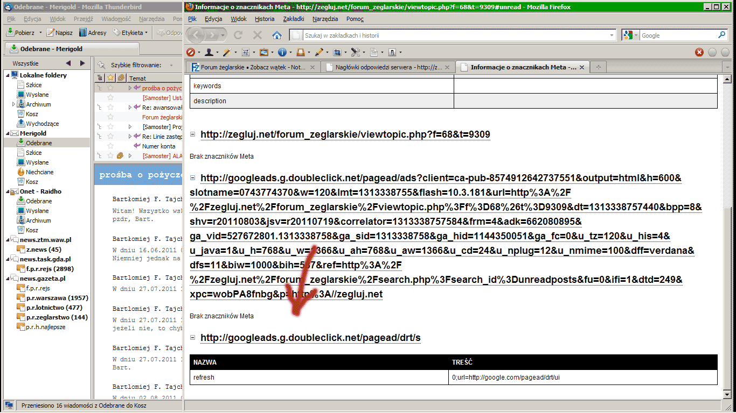Click the Firefox back arrow button

197,35
